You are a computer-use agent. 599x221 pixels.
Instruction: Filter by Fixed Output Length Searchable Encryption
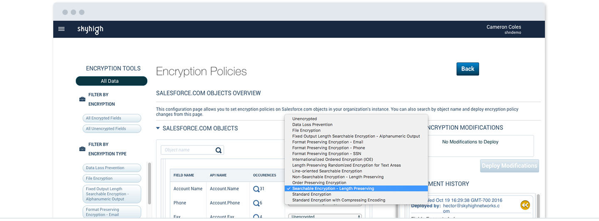[x=111, y=194]
